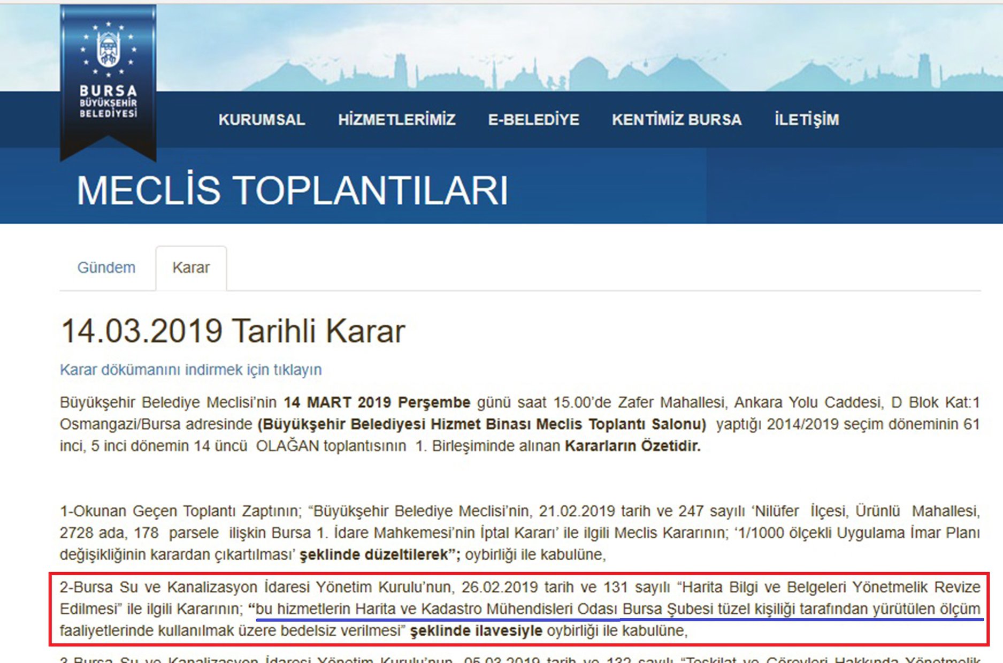Open the İLETİŞİM menu
1003x663 pixels.
click(x=807, y=119)
